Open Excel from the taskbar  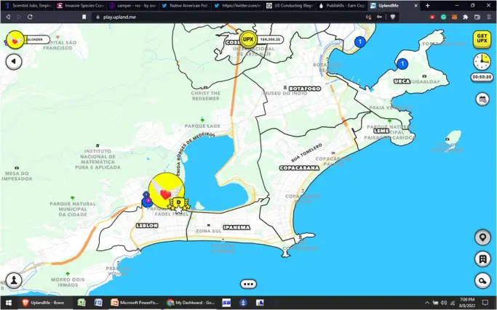pyautogui.click(x=81, y=303)
